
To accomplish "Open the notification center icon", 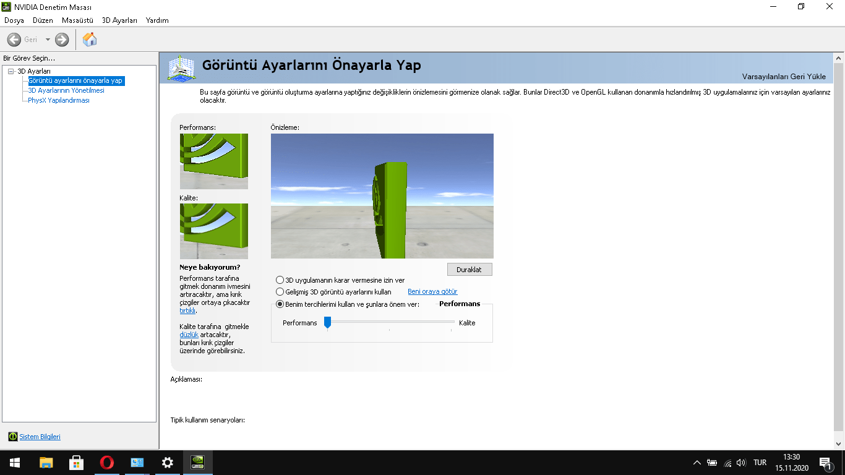I will (825, 463).
